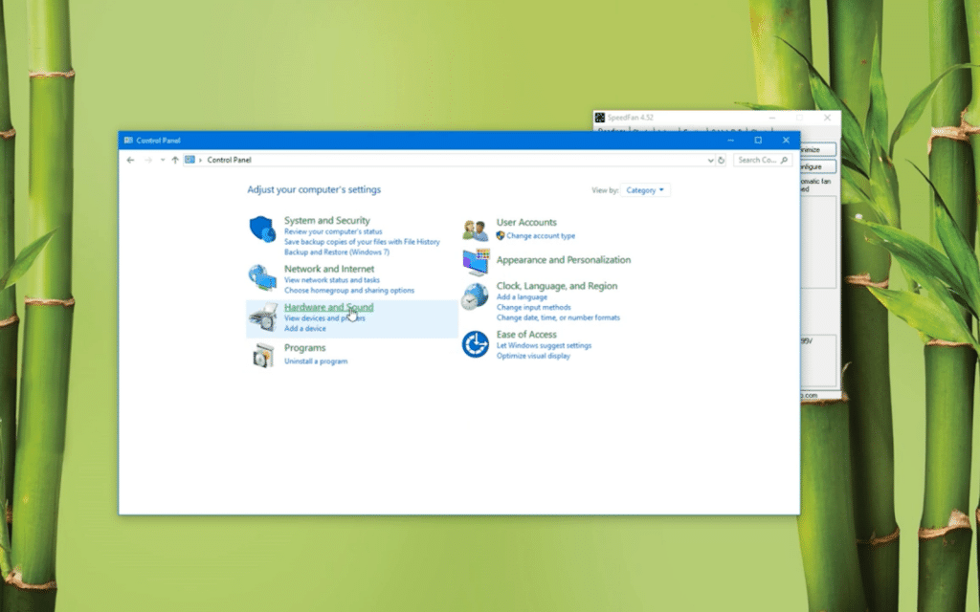Go up one level with Up arrow
980x612 pixels.
[x=175, y=161]
